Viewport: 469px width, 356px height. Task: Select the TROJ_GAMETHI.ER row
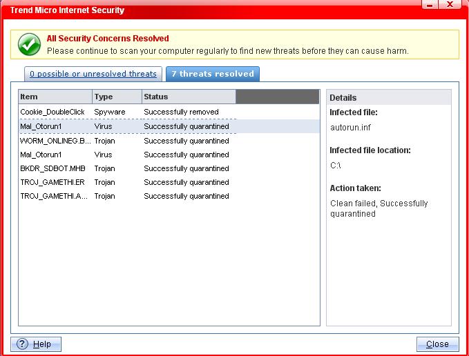169,182
